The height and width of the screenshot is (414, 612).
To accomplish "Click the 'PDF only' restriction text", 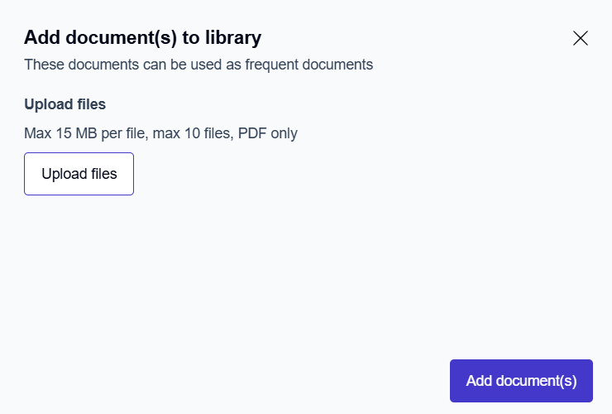I will pyautogui.click(x=267, y=133).
